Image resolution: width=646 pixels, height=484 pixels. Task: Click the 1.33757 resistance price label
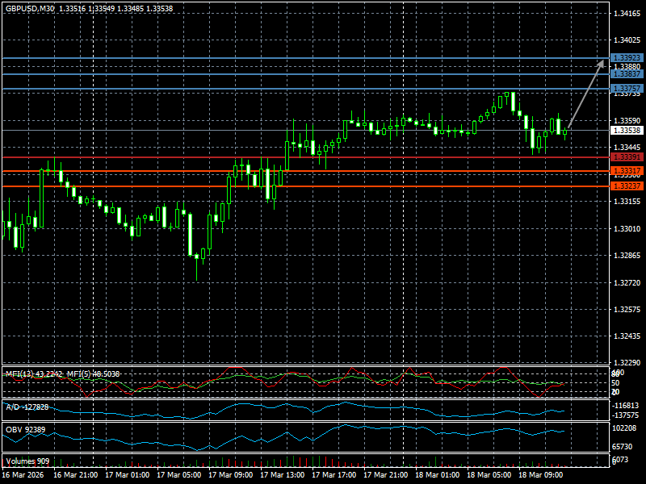click(x=627, y=88)
